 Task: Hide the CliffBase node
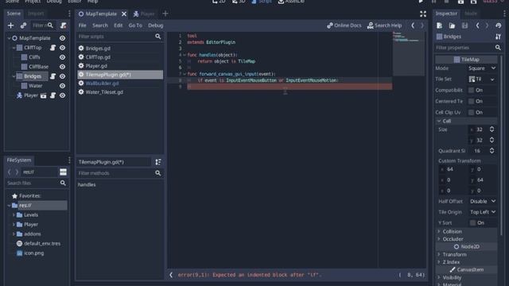(x=62, y=67)
